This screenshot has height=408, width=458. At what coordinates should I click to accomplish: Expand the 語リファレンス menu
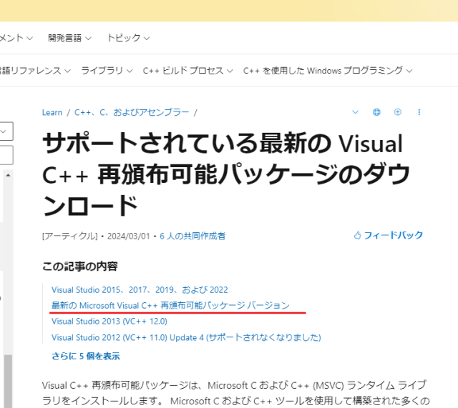[35, 71]
